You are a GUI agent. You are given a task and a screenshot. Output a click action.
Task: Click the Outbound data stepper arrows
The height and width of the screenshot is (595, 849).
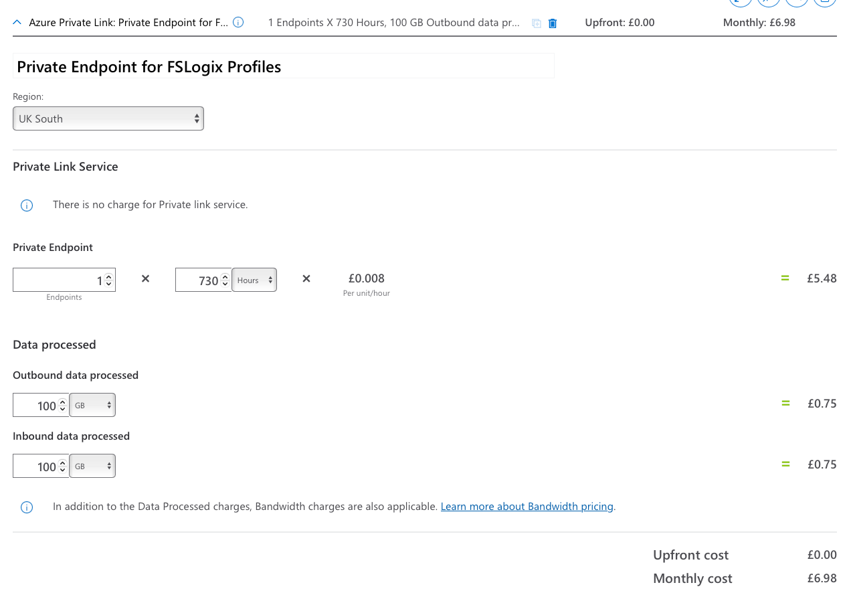point(63,406)
